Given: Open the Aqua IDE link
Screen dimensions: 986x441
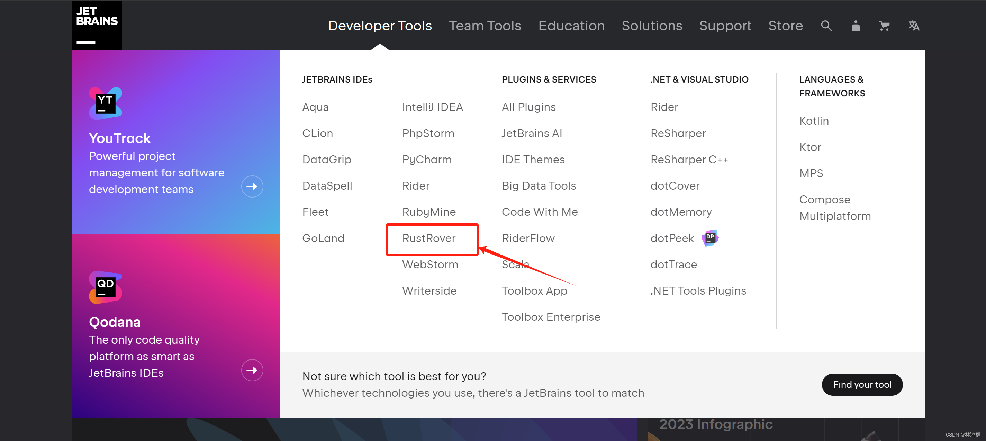Looking at the screenshot, I should click(x=315, y=107).
